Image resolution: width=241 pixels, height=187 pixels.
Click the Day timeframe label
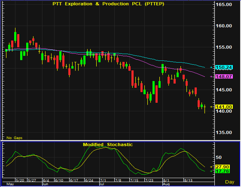point(229,182)
